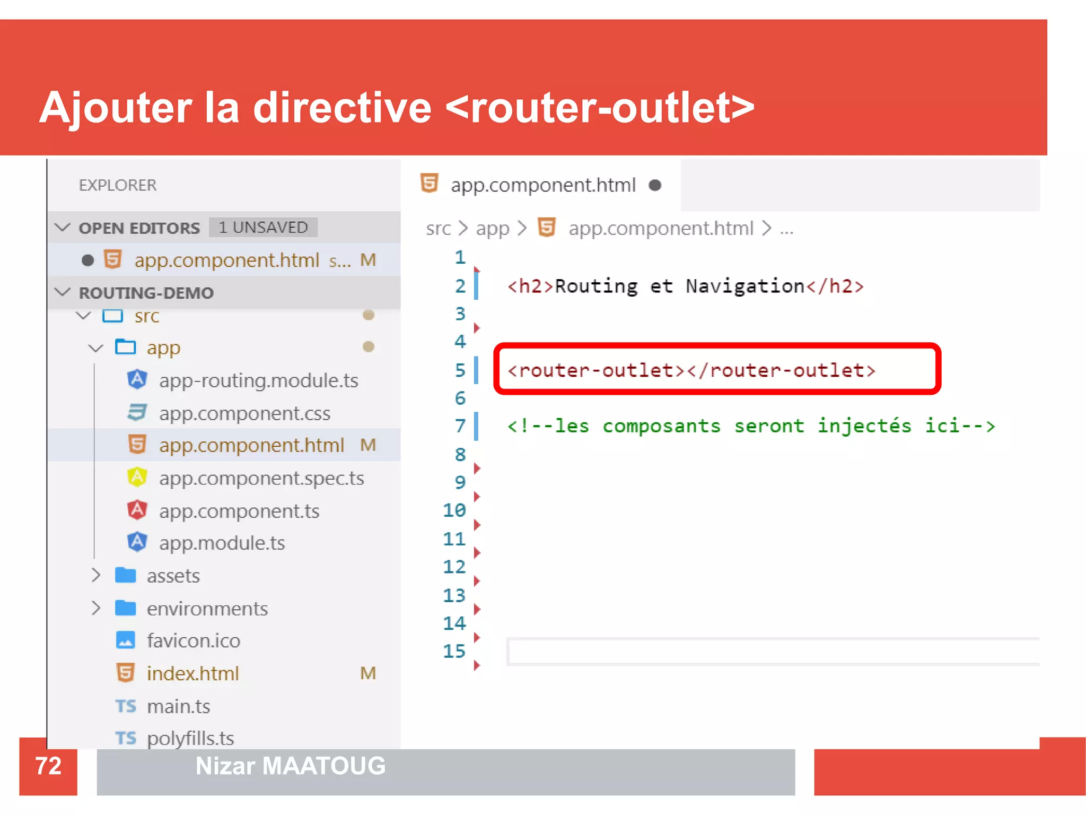The image size is (1086, 815).
Task: Click the image icon beside favicon.ico
Action: (x=126, y=640)
